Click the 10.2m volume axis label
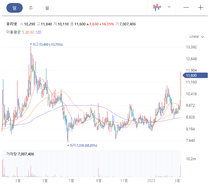The height and width of the screenshot is (185, 209). pyautogui.click(x=191, y=159)
